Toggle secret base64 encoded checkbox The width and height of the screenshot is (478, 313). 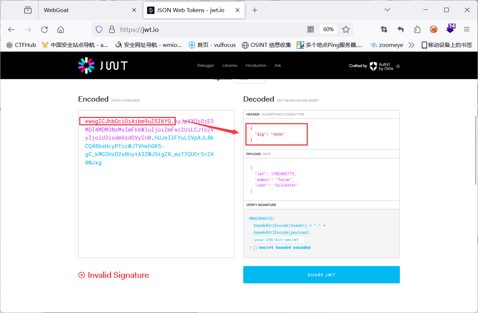pyautogui.click(x=255, y=248)
